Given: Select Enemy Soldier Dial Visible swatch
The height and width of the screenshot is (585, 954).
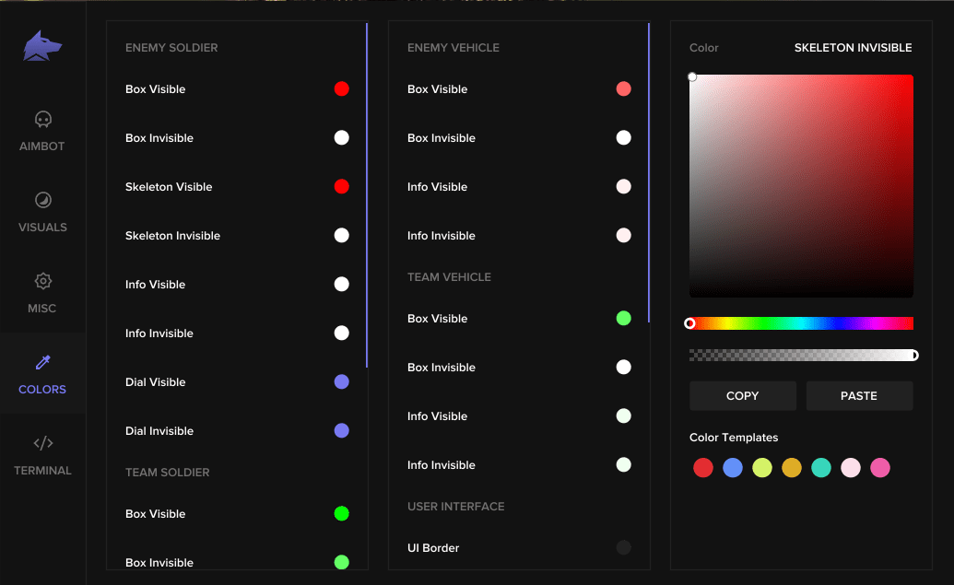Looking at the screenshot, I should tap(341, 382).
